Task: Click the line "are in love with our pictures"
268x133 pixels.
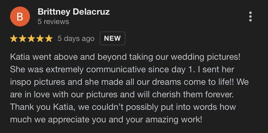Action: pyautogui.click(x=122, y=94)
